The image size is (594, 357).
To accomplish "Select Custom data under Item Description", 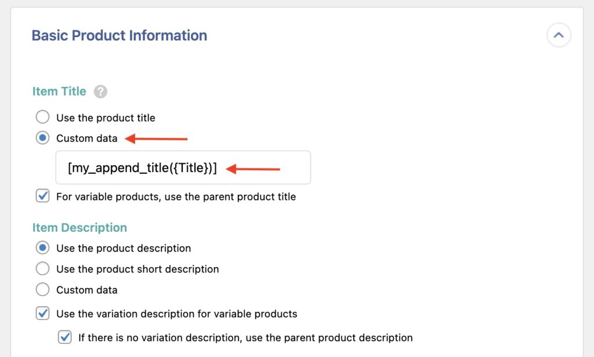I will [42, 290].
